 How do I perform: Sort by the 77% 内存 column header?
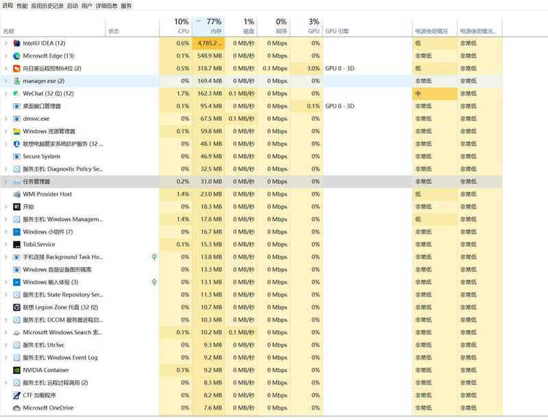coord(209,26)
